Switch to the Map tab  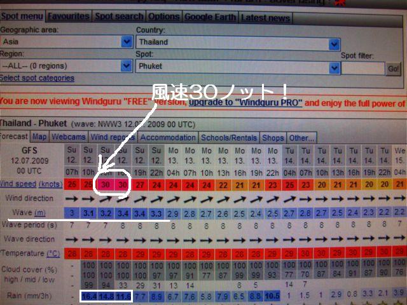[39, 137]
